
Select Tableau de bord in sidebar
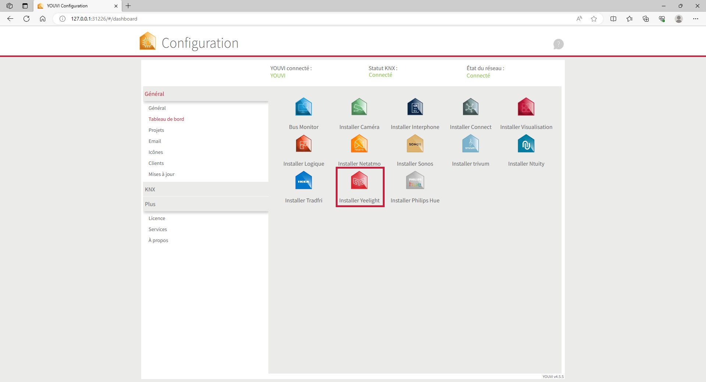(166, 119)
